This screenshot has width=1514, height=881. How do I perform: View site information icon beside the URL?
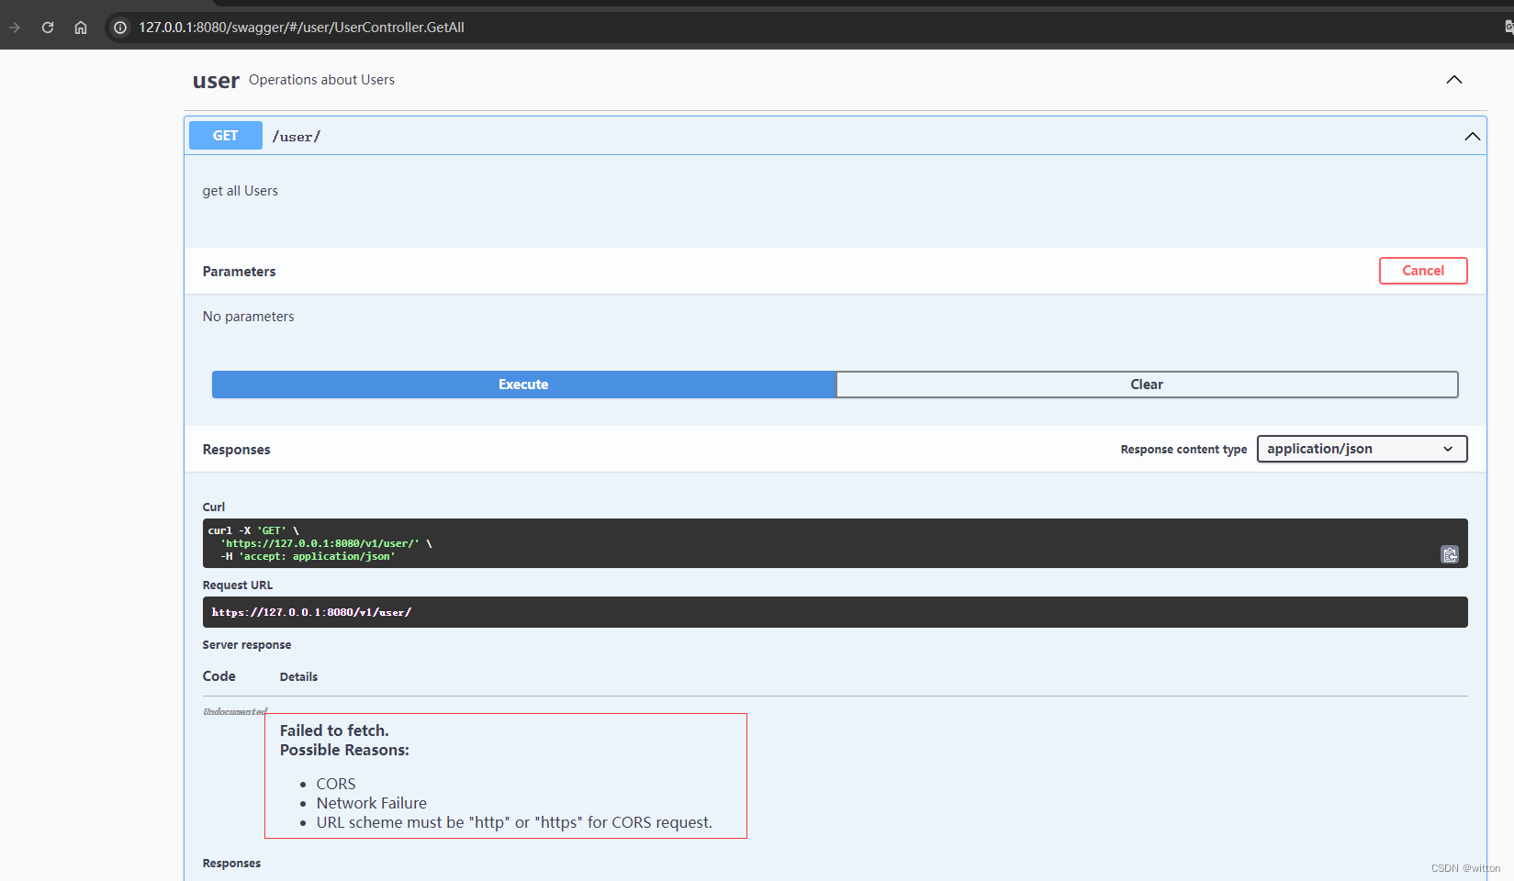coord(120,28)
